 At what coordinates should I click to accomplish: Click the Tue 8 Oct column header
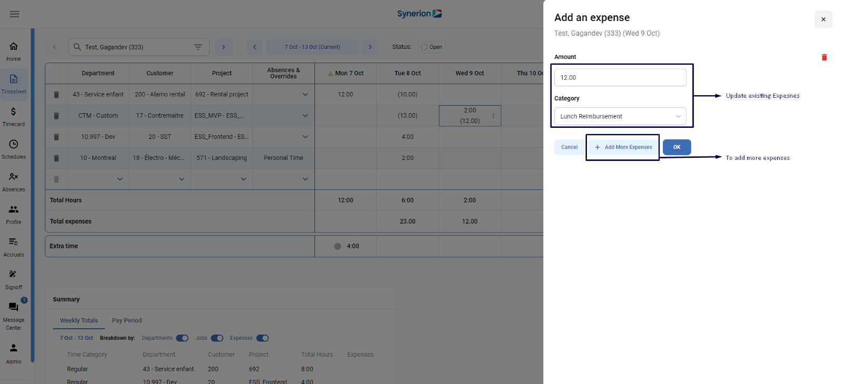(x=407, y=73)
